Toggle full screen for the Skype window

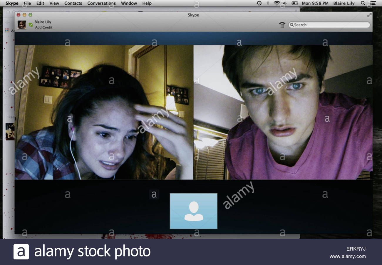click(x=369, y=15)
